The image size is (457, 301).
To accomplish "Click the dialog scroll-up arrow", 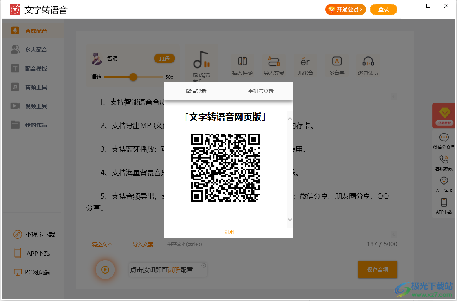I will click(290, 119).
